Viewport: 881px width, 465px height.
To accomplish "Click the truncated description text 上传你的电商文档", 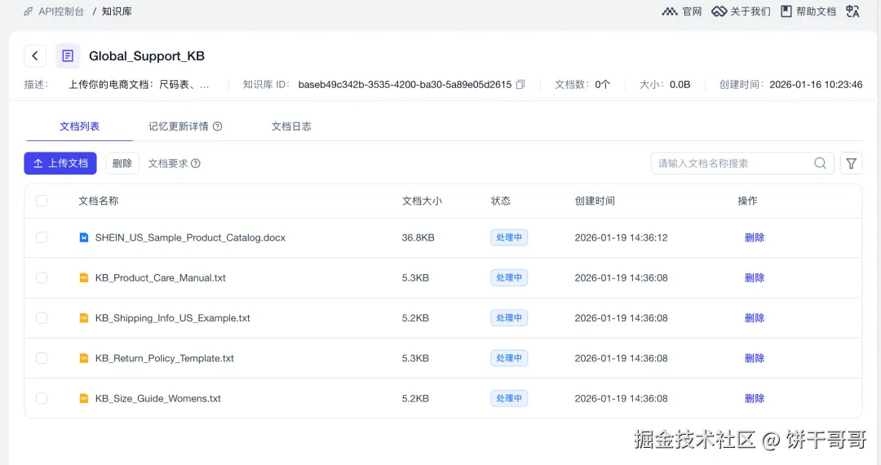I will point(139,84).
